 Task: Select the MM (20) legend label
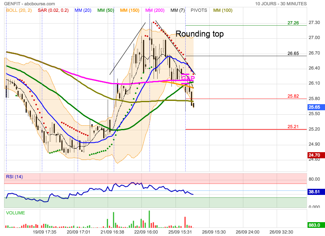point(83,10)
